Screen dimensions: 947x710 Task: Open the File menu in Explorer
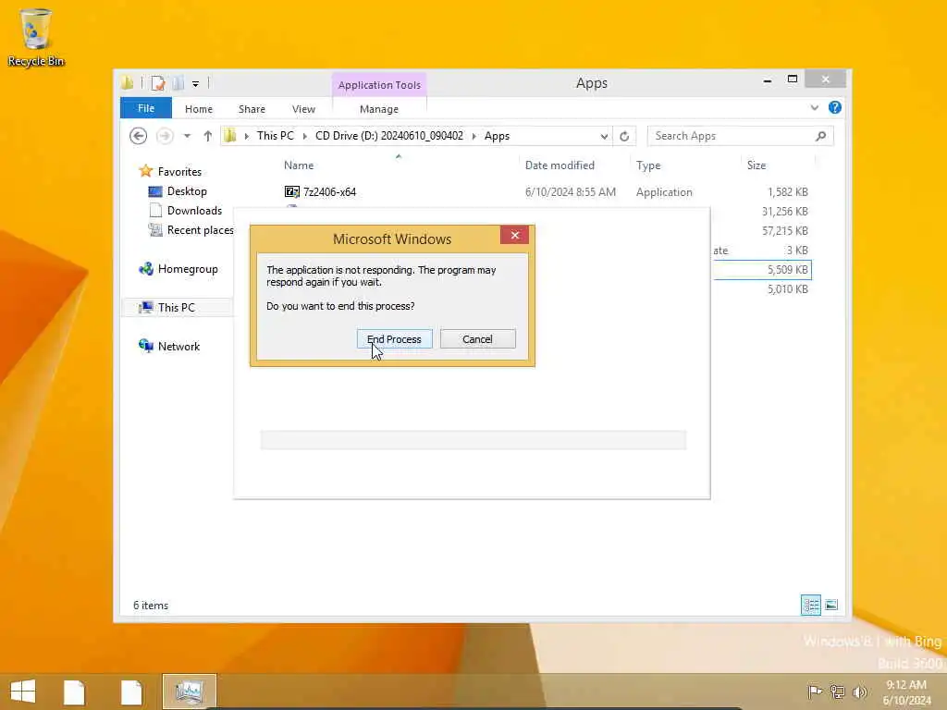(146, 108)
